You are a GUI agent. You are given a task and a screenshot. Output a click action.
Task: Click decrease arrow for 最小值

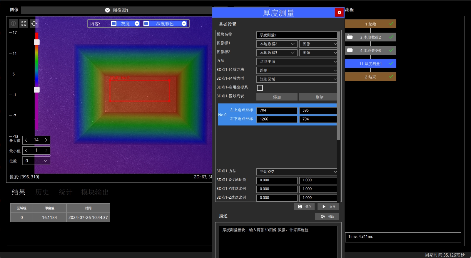click(26, 150)
